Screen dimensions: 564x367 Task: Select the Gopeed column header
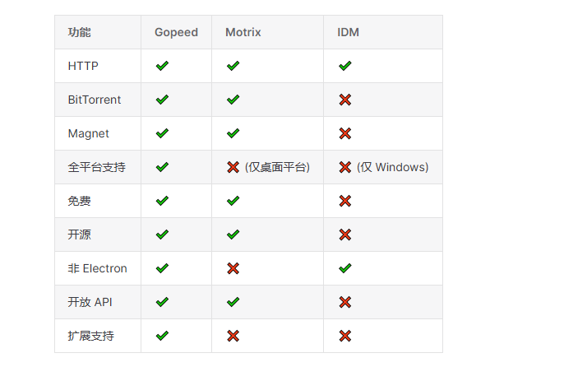point(176,32)
